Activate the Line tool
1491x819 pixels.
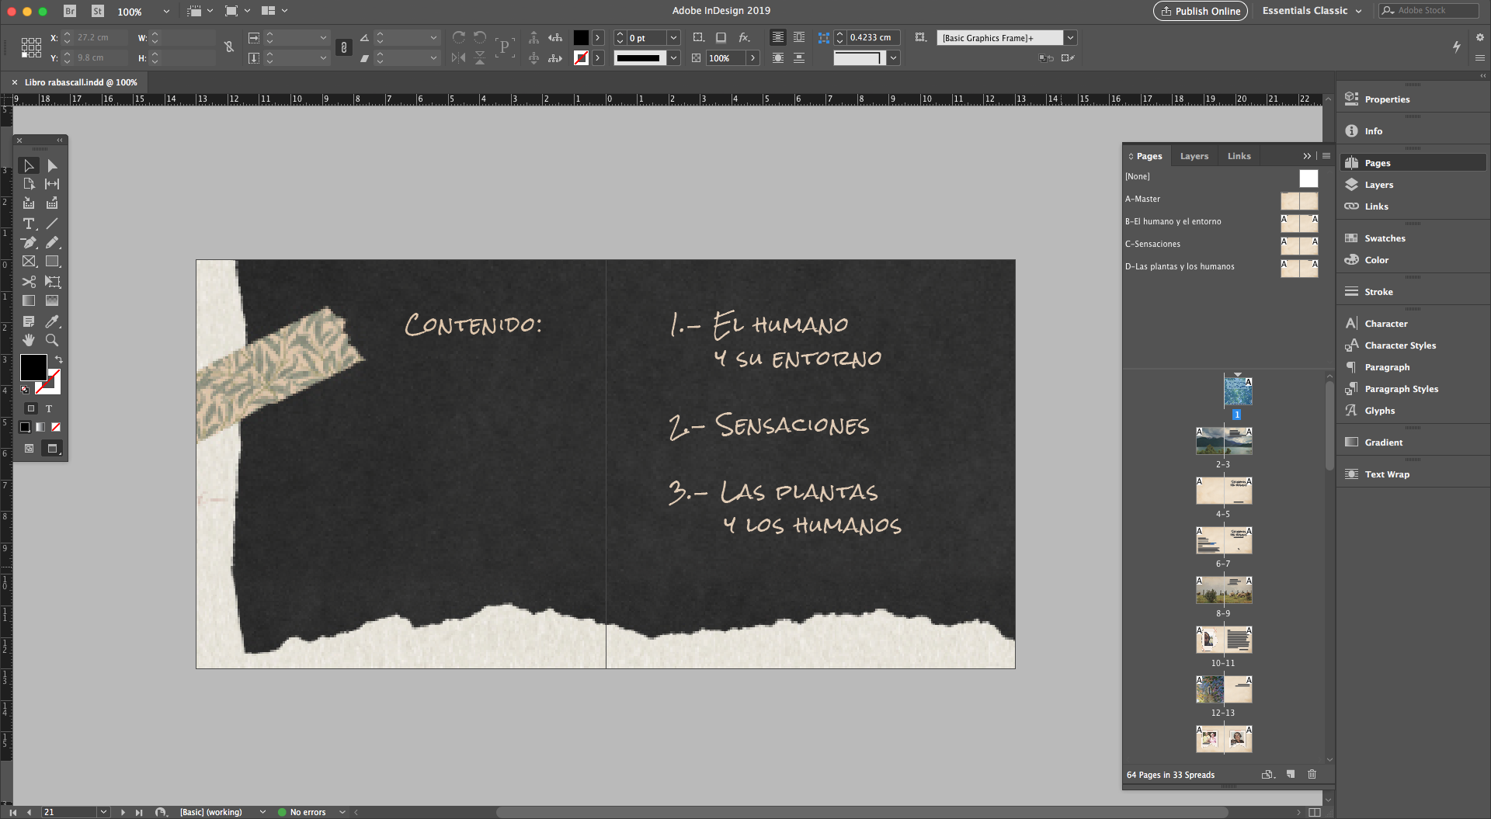click(52, 224)
